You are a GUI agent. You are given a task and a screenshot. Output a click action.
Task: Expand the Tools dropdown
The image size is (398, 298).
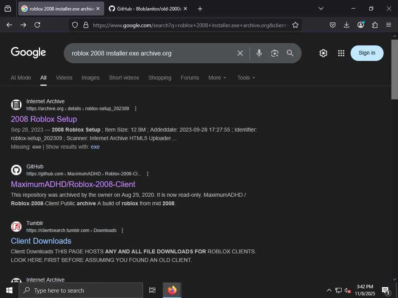tap(246, 78)
